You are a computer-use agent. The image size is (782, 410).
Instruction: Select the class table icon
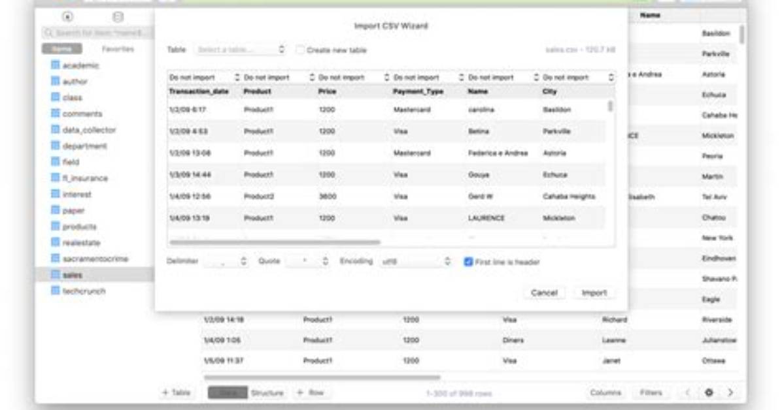[x=56, y=97]
